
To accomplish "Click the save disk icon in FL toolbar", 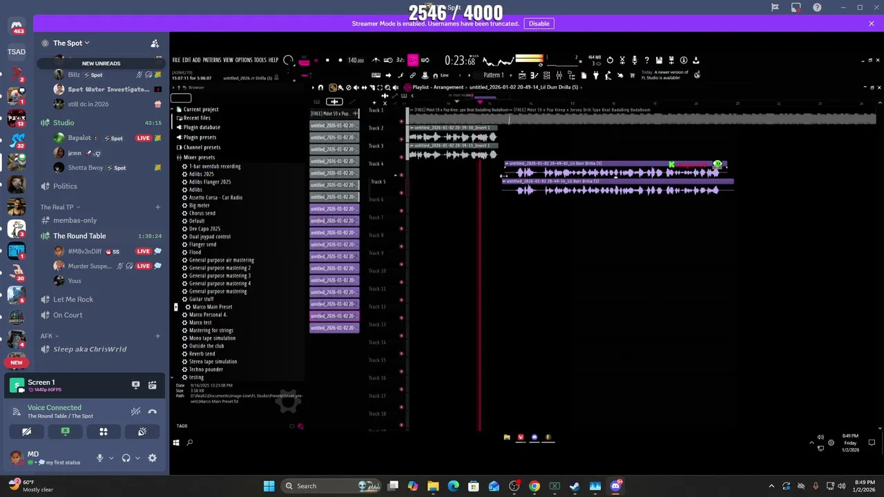I will pyautogui.click(x=659, y=60).
